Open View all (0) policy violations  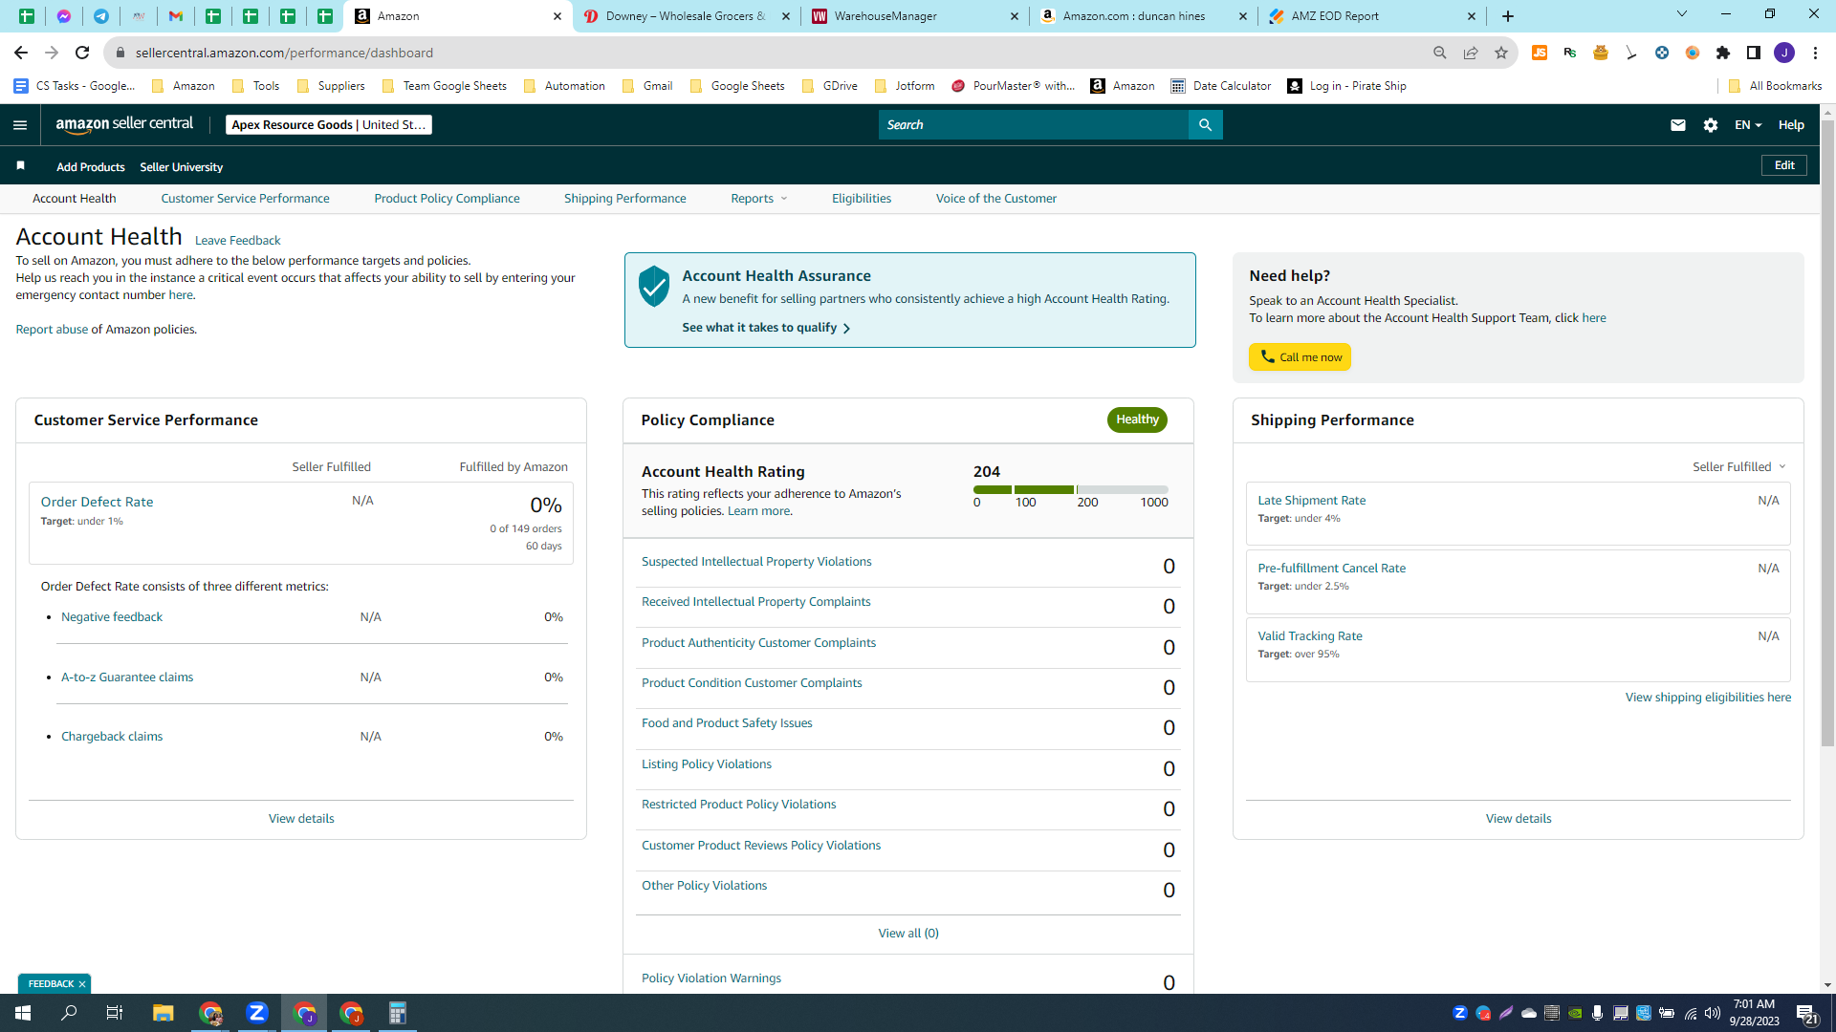tap(908, 934)
